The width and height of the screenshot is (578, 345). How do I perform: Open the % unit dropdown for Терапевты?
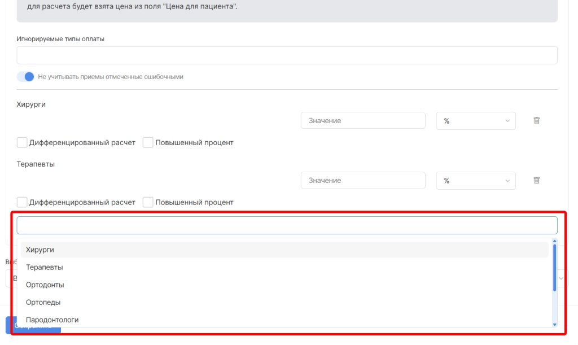[x=475, y=181]
